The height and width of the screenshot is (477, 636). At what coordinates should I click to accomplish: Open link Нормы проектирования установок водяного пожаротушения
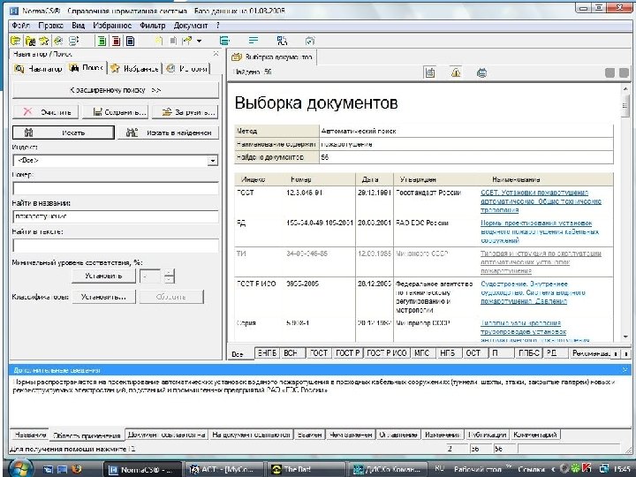click(540, 231)
